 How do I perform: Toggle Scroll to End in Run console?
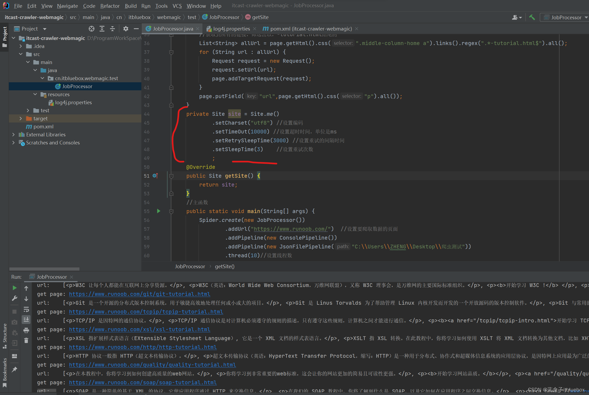pos(26,320)
